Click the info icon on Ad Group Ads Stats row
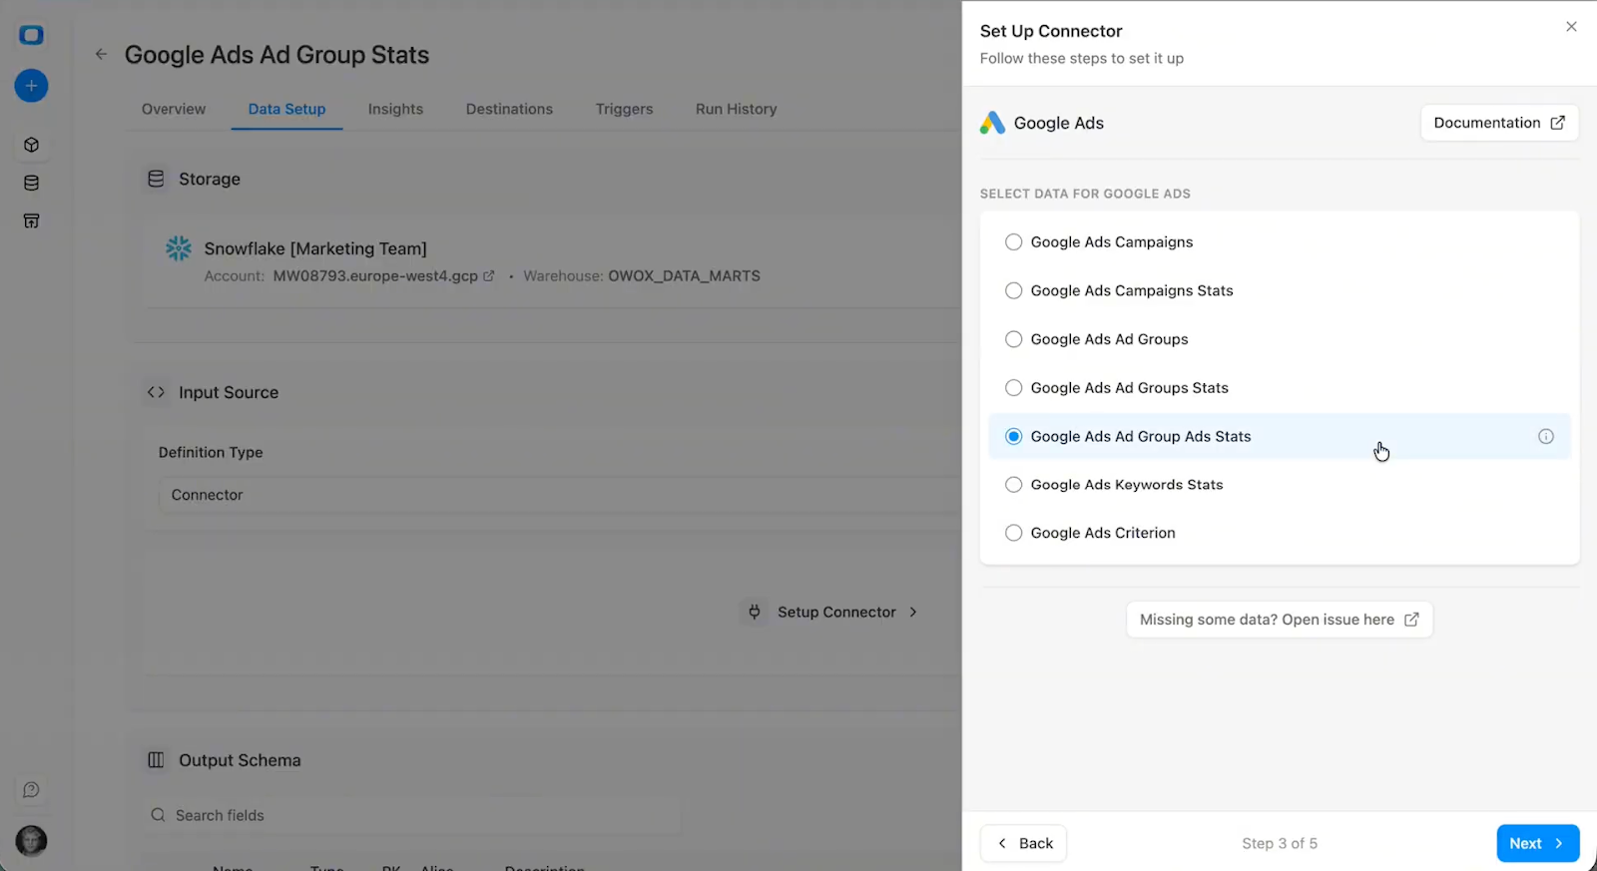The width and height of the screenshot is (1597, 871). tap(1546, 436)
